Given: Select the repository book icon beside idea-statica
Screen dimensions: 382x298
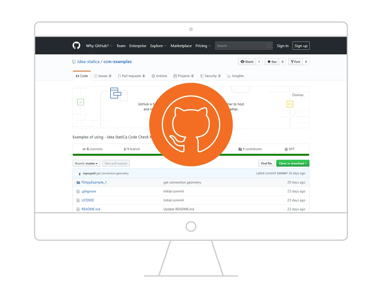Looking at the screenshot, I should [74, 62].
